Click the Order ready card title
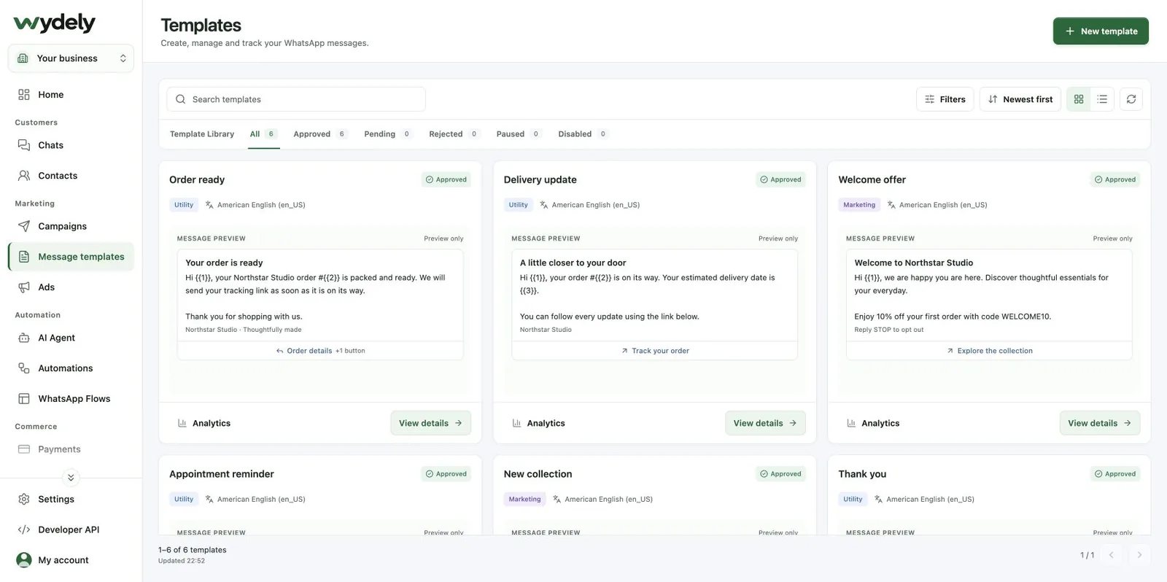 197,179
